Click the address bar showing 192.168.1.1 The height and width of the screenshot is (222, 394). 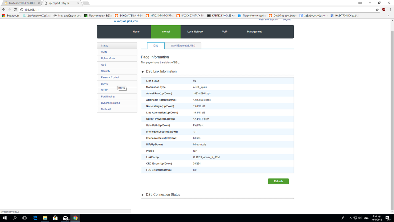[x=185, y=10]
